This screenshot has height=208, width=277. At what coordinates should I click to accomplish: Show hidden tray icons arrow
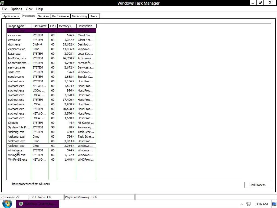[x=242, y=204]
